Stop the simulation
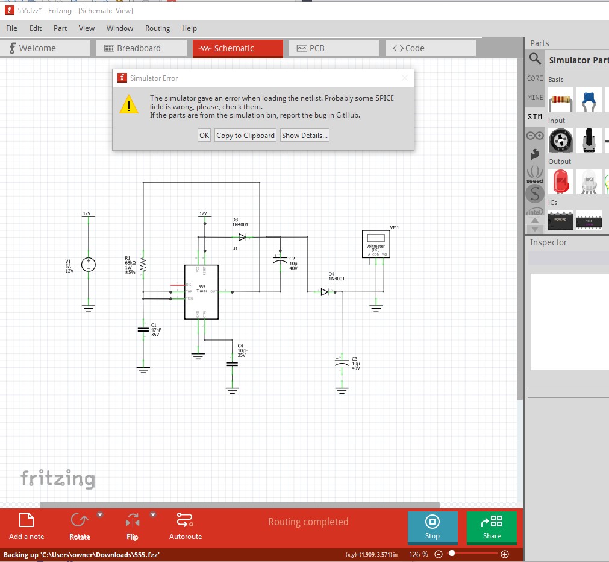This screenshot has height=562, width=609. [433, 526]
